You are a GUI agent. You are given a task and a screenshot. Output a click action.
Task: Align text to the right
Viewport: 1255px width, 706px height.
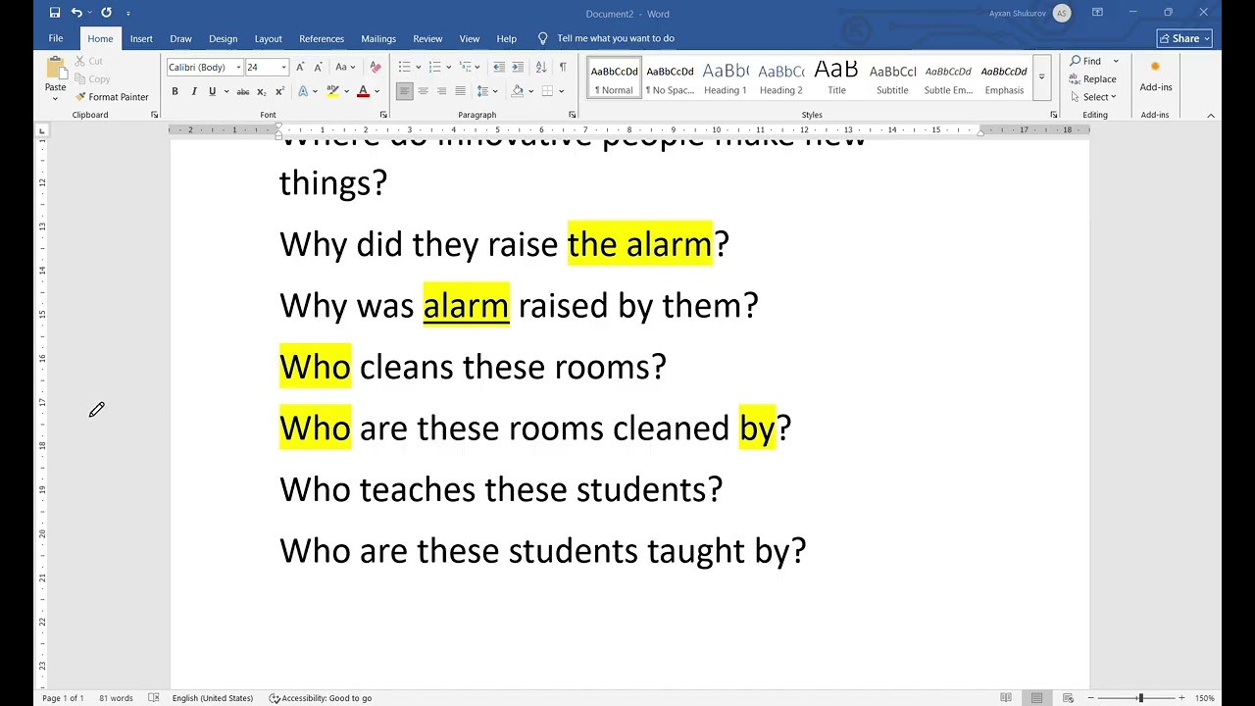click(441, 91)
